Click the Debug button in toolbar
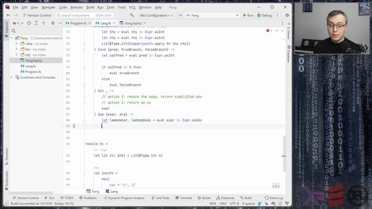 click(264, 16)
